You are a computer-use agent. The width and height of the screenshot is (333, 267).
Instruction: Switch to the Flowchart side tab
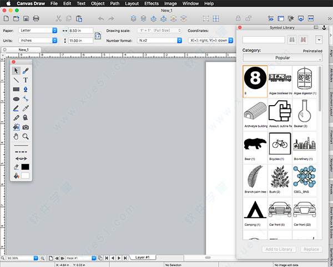(x=330, y=137)
